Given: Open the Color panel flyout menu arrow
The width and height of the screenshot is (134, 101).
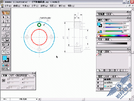Looking at the screenshot, I should pyautogui.click(x=130, y=20).
